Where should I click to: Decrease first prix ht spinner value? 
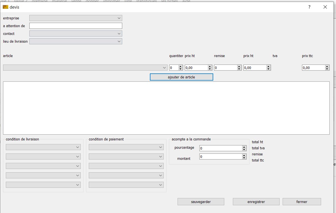tap(210, 69)
